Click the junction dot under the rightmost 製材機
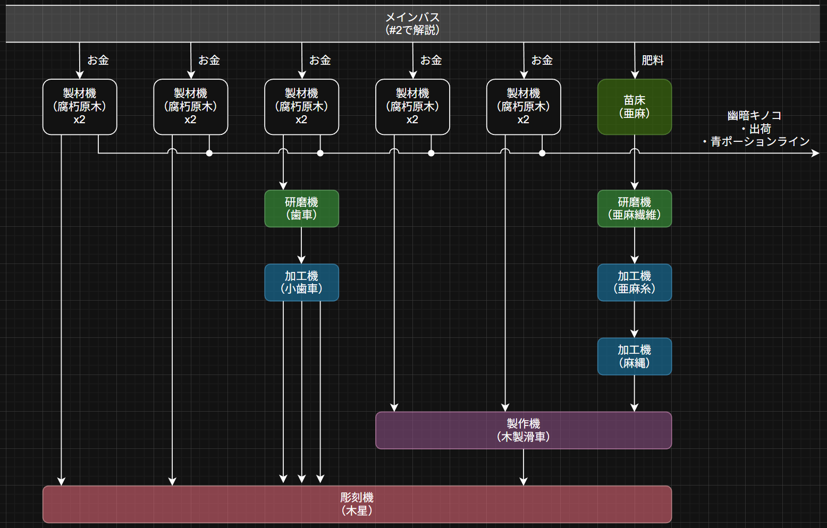 (x=542, y=154)
